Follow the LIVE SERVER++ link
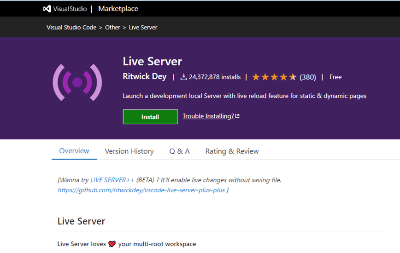The width and height of the screenshot is (400, 253). 112,180
